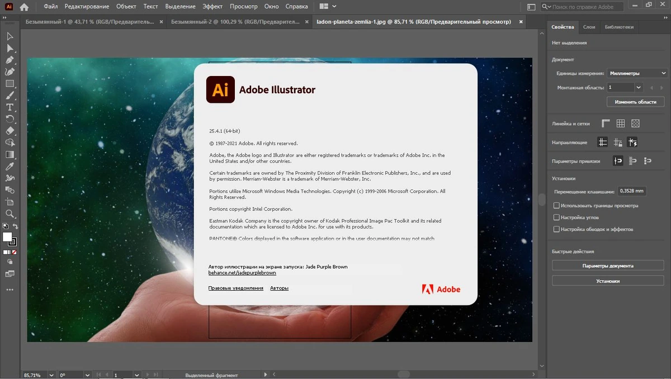Image resolution: width=671 pixels, height=379 pixels.
Task: Open zoom level dropdown in status bar
Action: point(51,375)
